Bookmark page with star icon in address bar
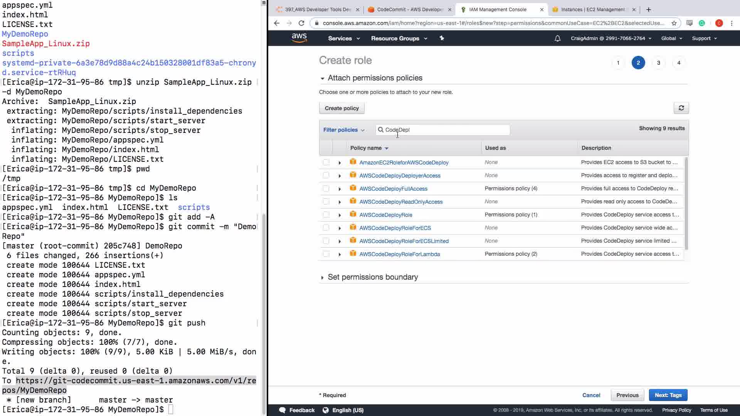This screenshot has width=740, height=416. [674, 23]
